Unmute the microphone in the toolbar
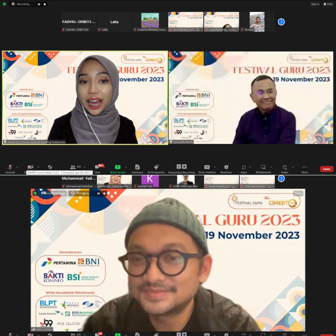336x336 pixels. 10,168
